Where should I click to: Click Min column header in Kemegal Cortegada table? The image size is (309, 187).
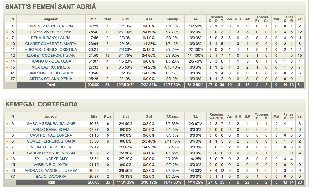94,116
